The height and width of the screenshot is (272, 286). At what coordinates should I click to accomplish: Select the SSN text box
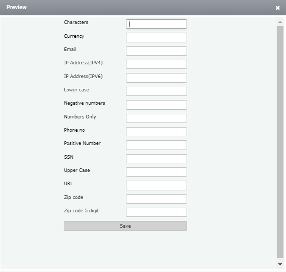tap(157, 159)
